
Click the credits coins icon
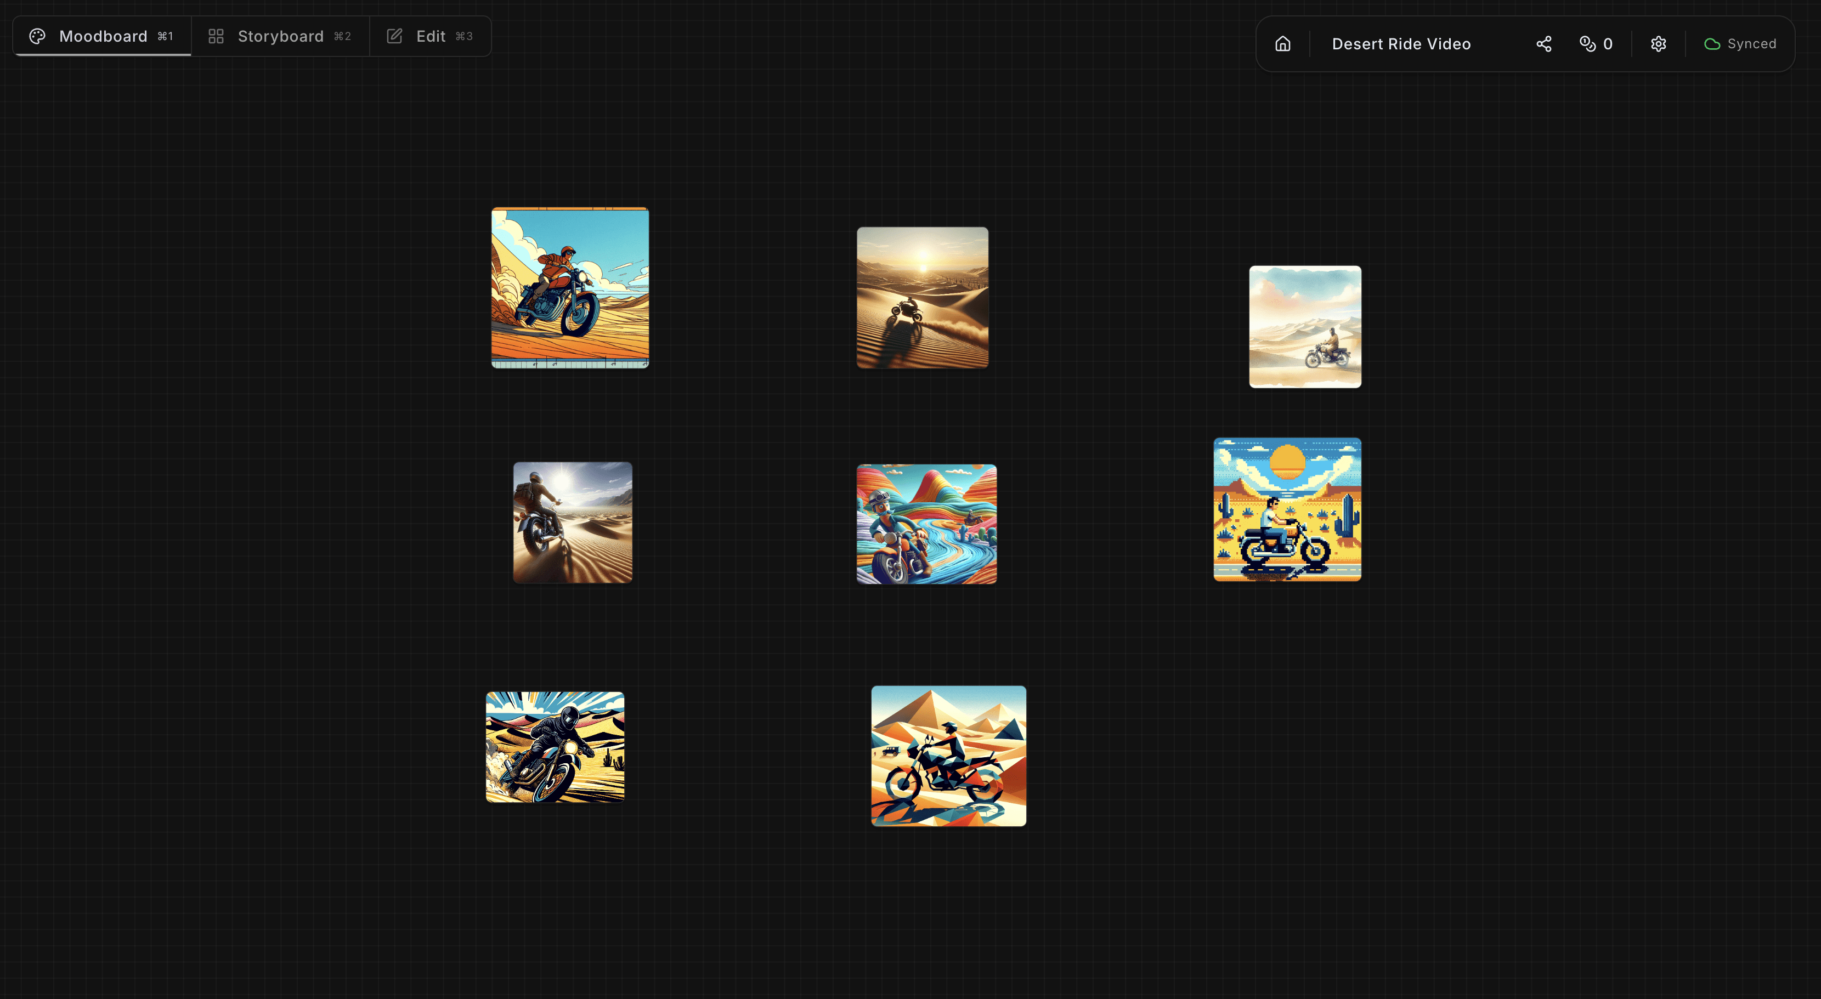click(1587, 44)
